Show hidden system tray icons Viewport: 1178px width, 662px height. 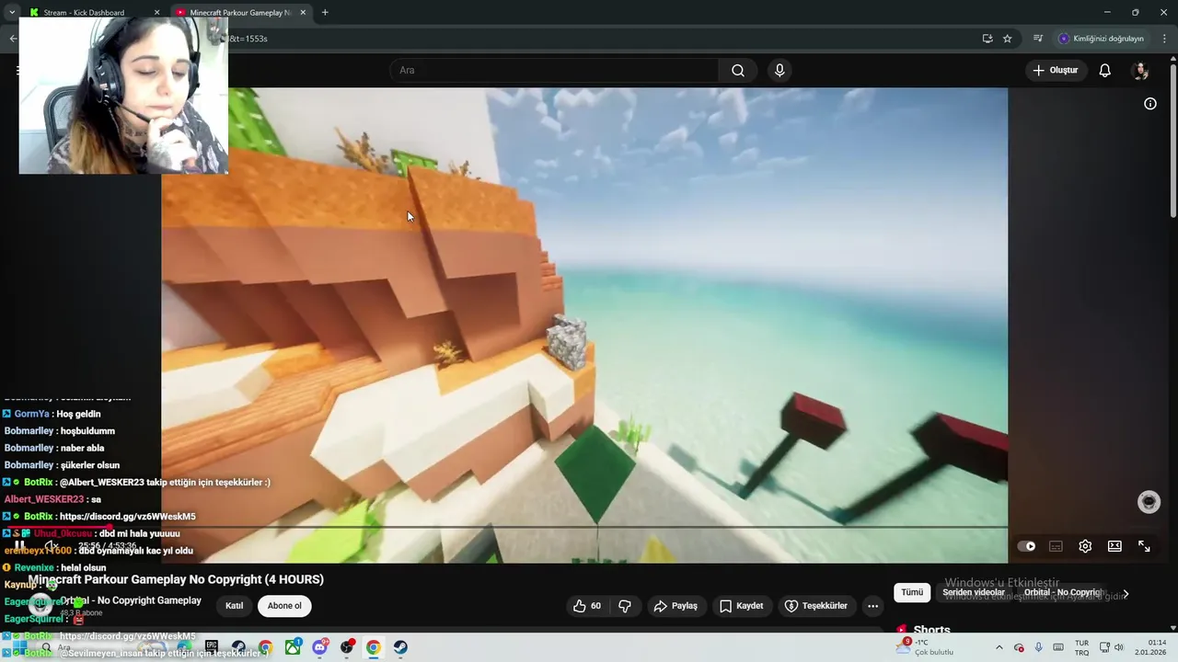click(x=999, y=647)
